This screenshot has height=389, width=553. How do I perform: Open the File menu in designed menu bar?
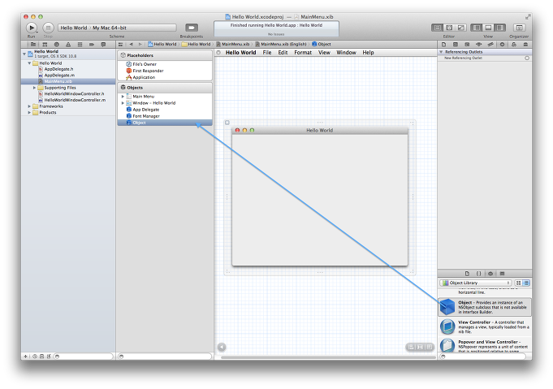[x=267, y=53]
